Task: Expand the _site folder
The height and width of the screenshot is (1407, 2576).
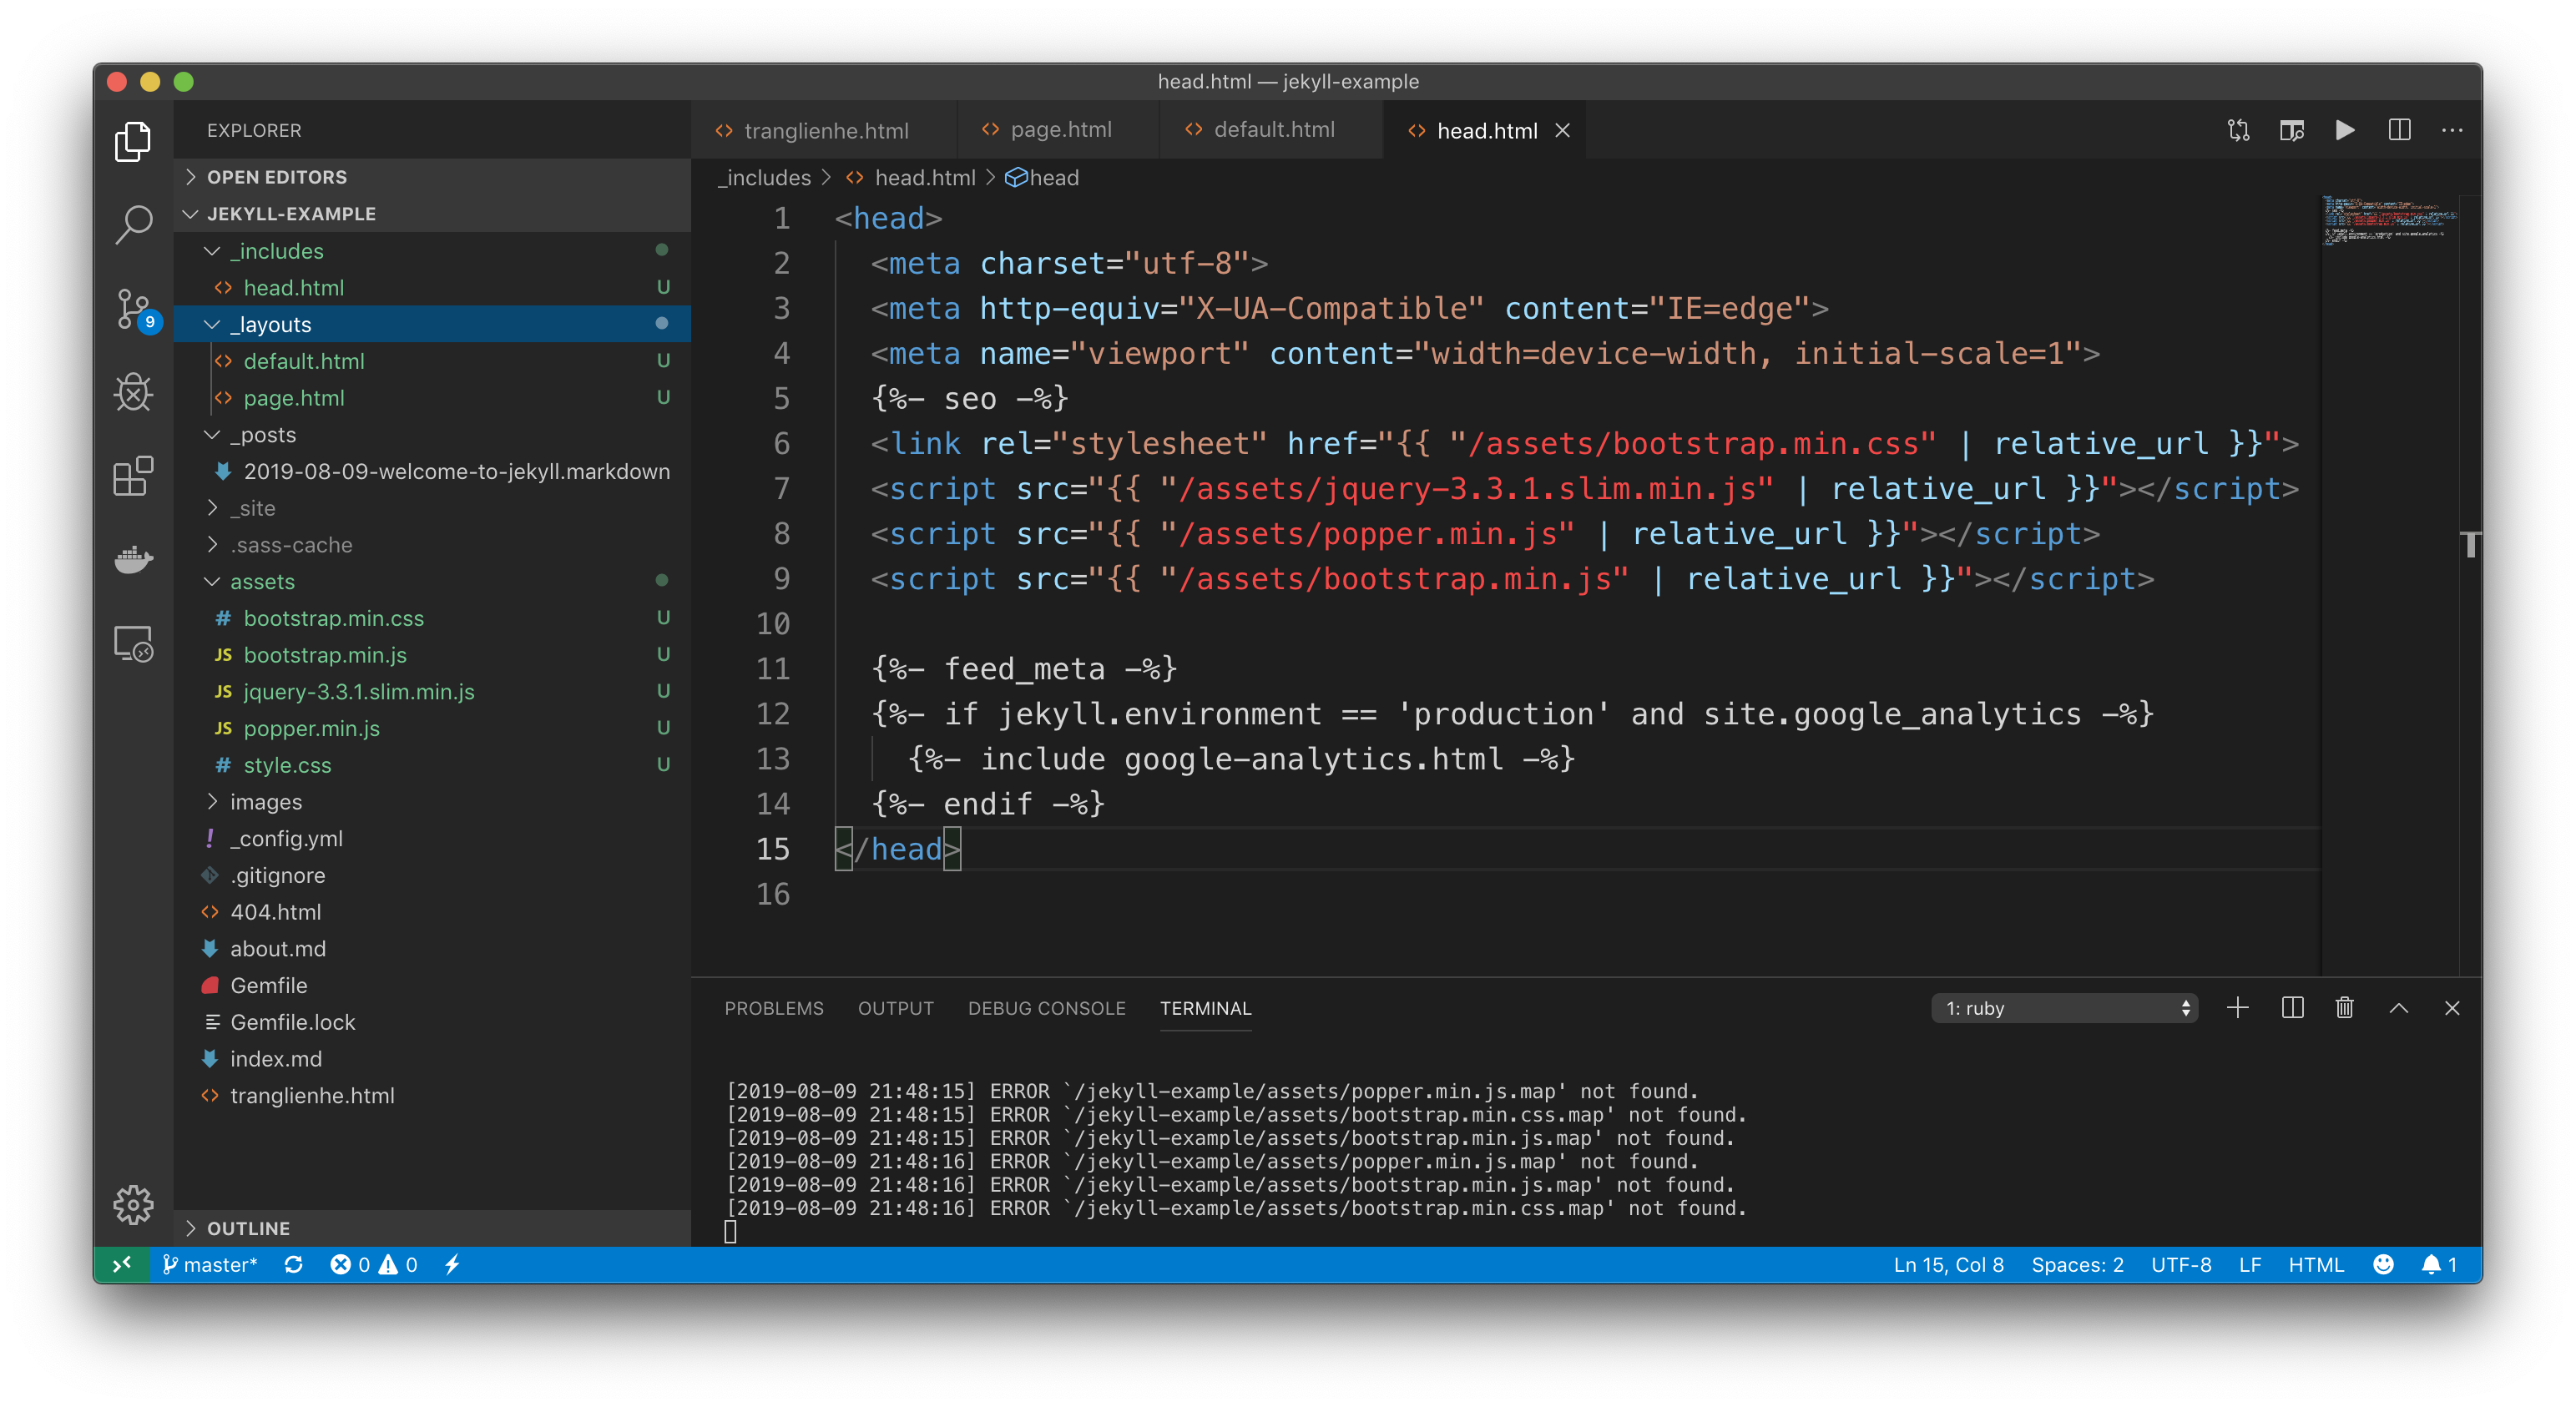Action: coord(253,508)
